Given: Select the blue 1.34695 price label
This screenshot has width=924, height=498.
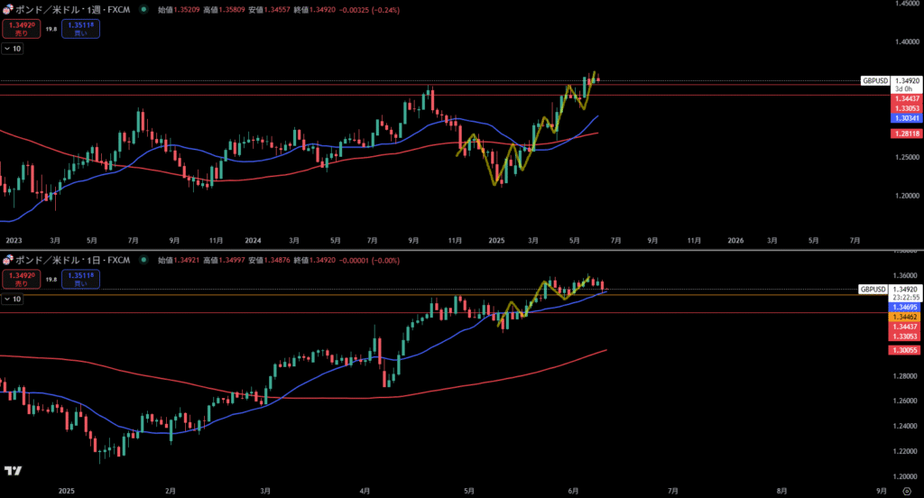Looking at the screenshot, I should point(904,307).
